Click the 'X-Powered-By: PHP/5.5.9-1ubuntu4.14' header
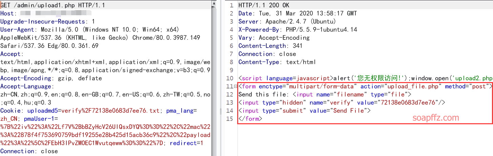The width and height of the screenshot is (493, 156). coord(298,30)
